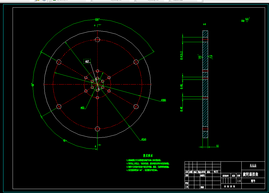Pick the bottom bolt hole on the red circle
Screen dimensions: 269x193
click(x=98, y=129)
